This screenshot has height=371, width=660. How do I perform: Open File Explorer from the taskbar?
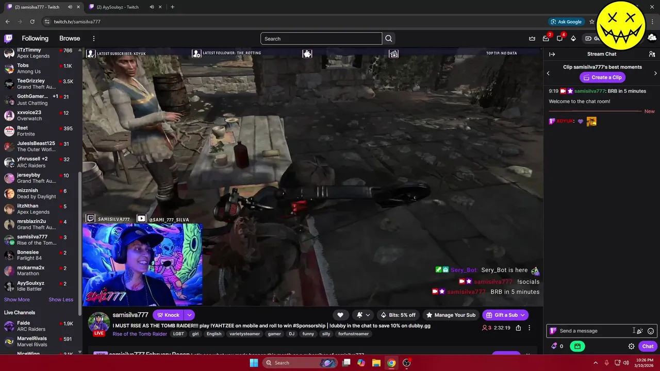[x=376, y=363]
